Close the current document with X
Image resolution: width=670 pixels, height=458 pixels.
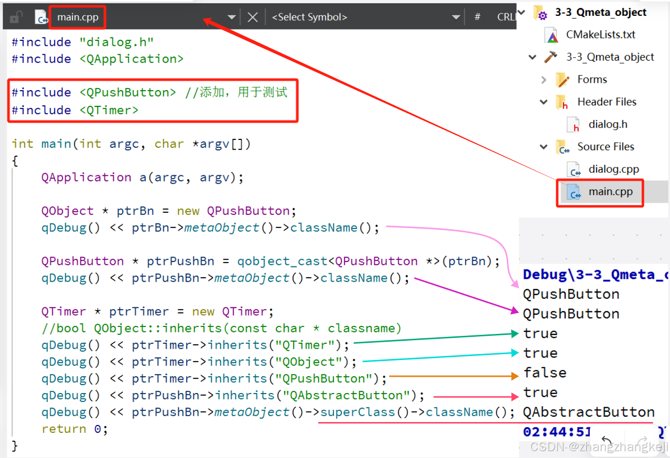(253, 17)
